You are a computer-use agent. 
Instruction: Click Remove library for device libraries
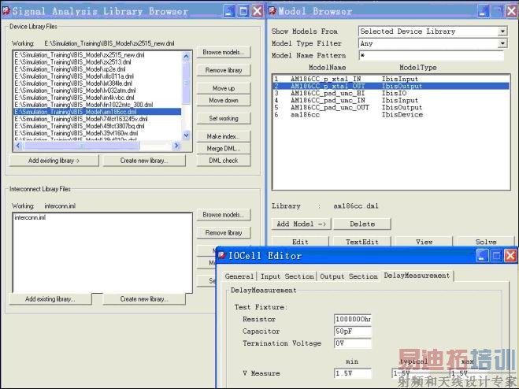(224, 70)
